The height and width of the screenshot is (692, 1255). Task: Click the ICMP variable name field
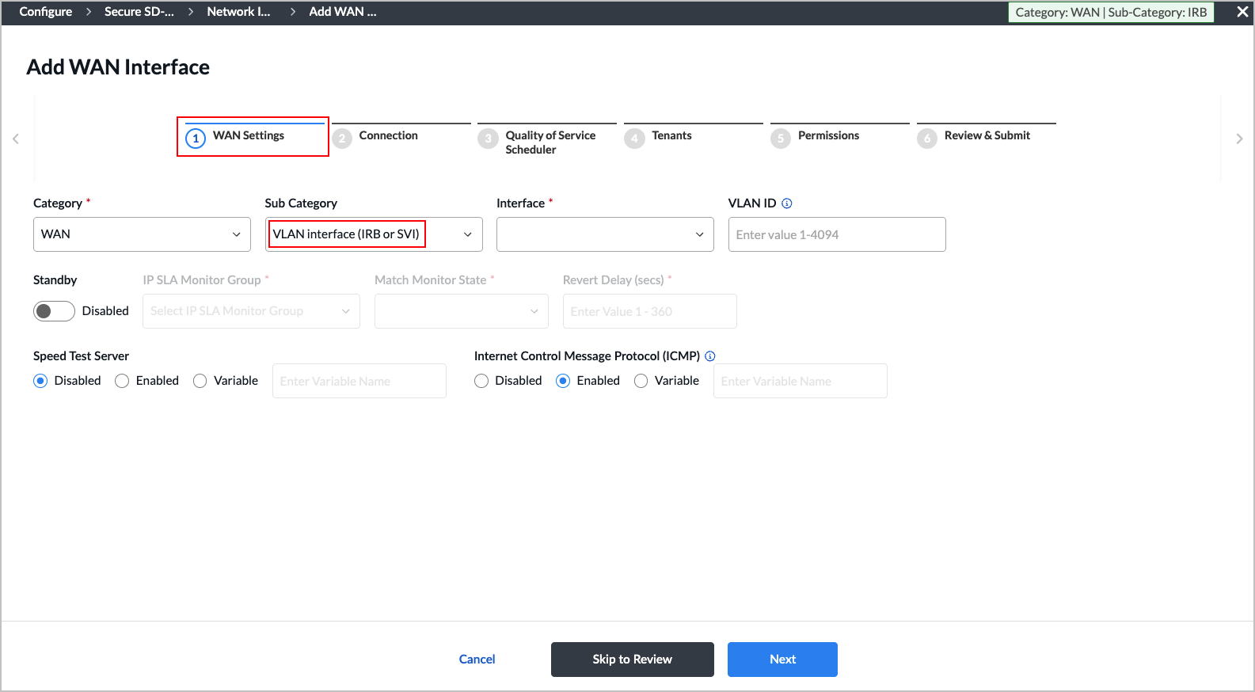(801, 381)
